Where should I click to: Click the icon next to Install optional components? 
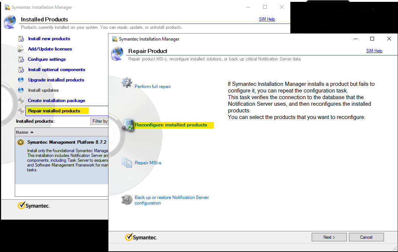tap(21, 70)
